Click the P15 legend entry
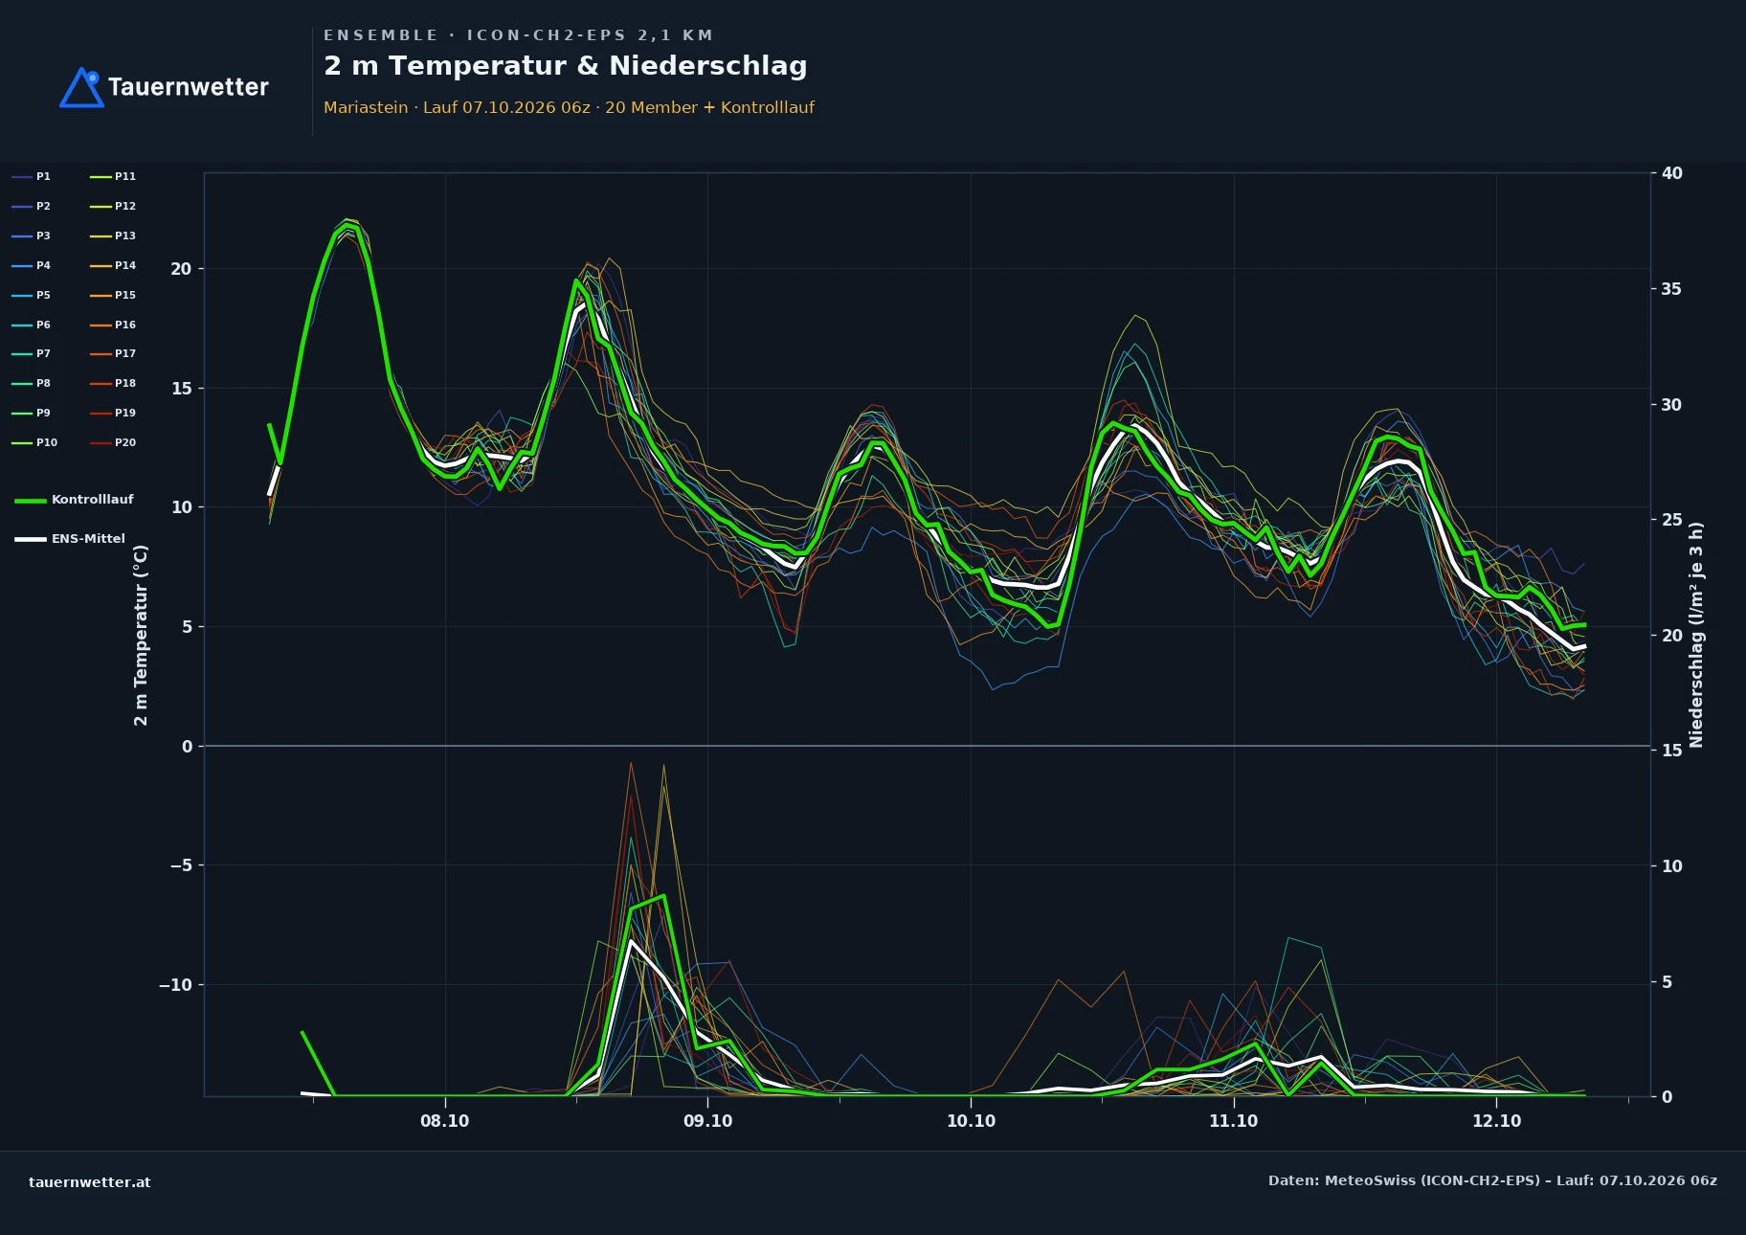Viewport: 1746px width, 1235px height. pos(113,295)
